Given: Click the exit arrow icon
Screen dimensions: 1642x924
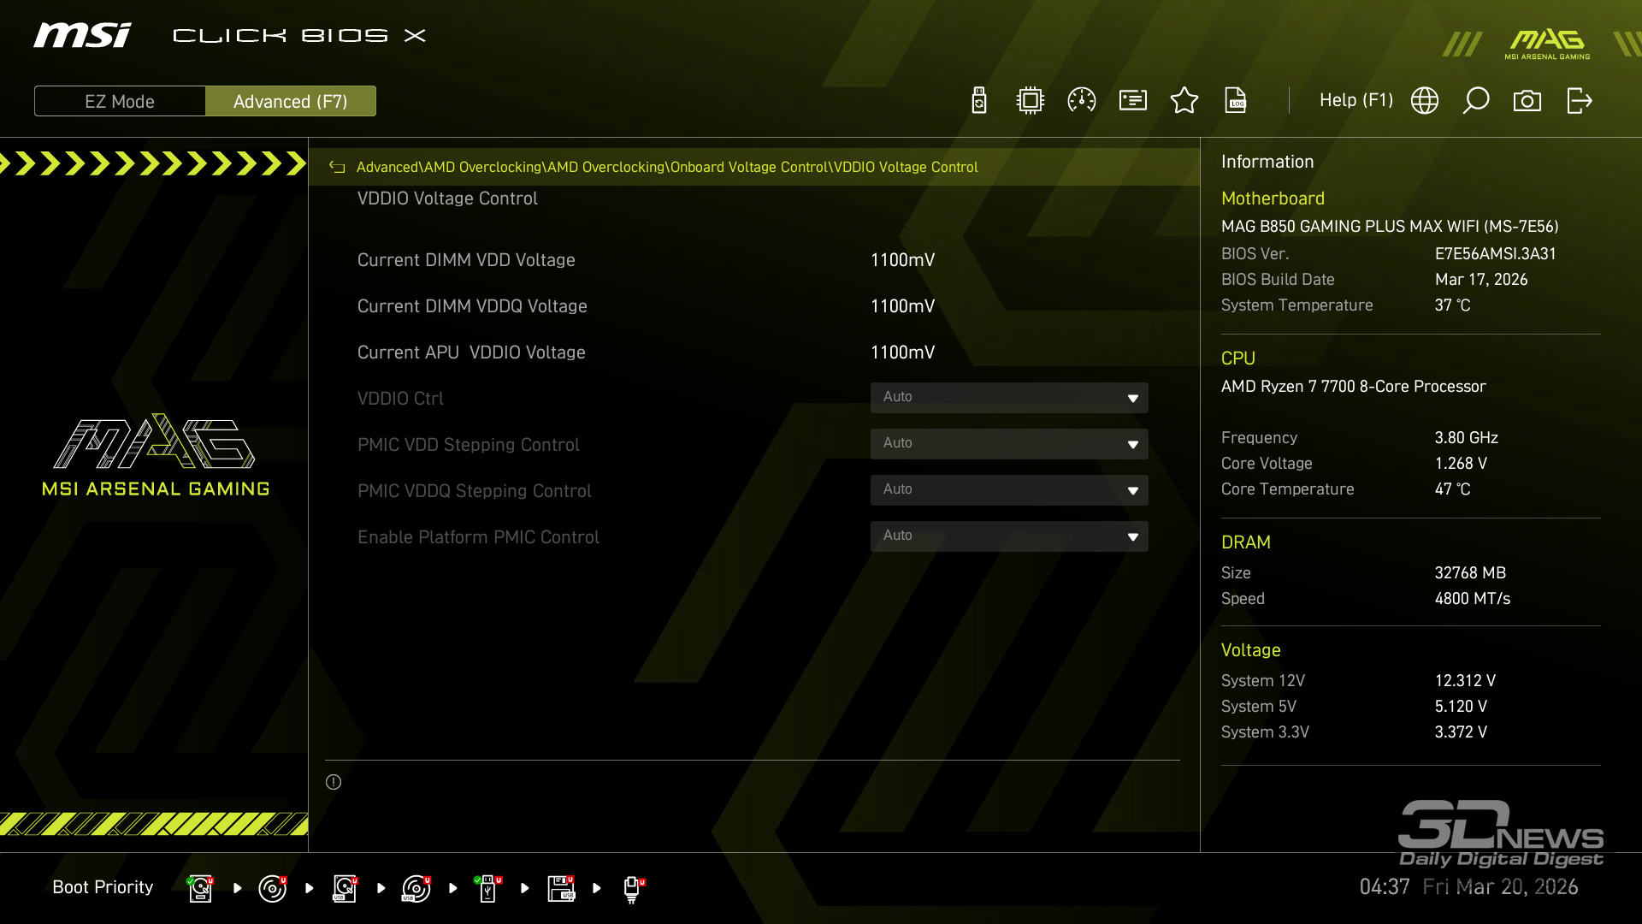Looking at the screenshot, I should tap(1579, 101).
